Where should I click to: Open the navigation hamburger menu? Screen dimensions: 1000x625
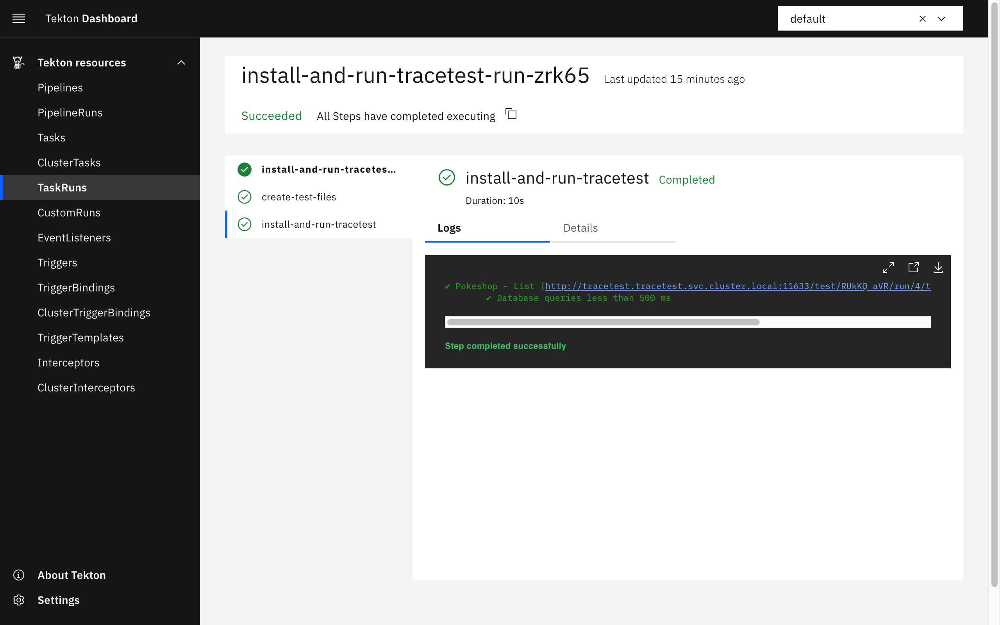tap(19, 18)
